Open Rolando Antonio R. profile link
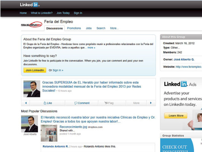The width and height of the screenshot is (202, 152). coord(55,146)
